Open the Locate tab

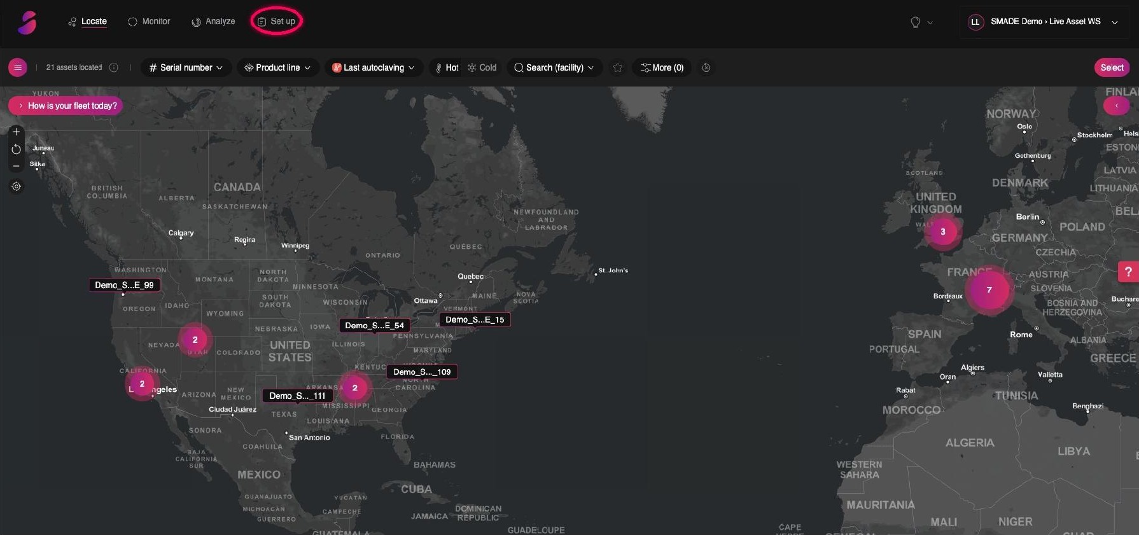click(87, 22)
